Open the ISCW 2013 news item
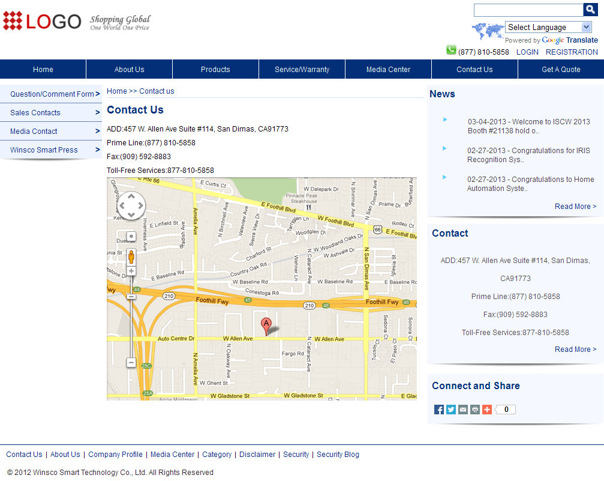The width and height of the screenshot is (604, 481). 528,126
